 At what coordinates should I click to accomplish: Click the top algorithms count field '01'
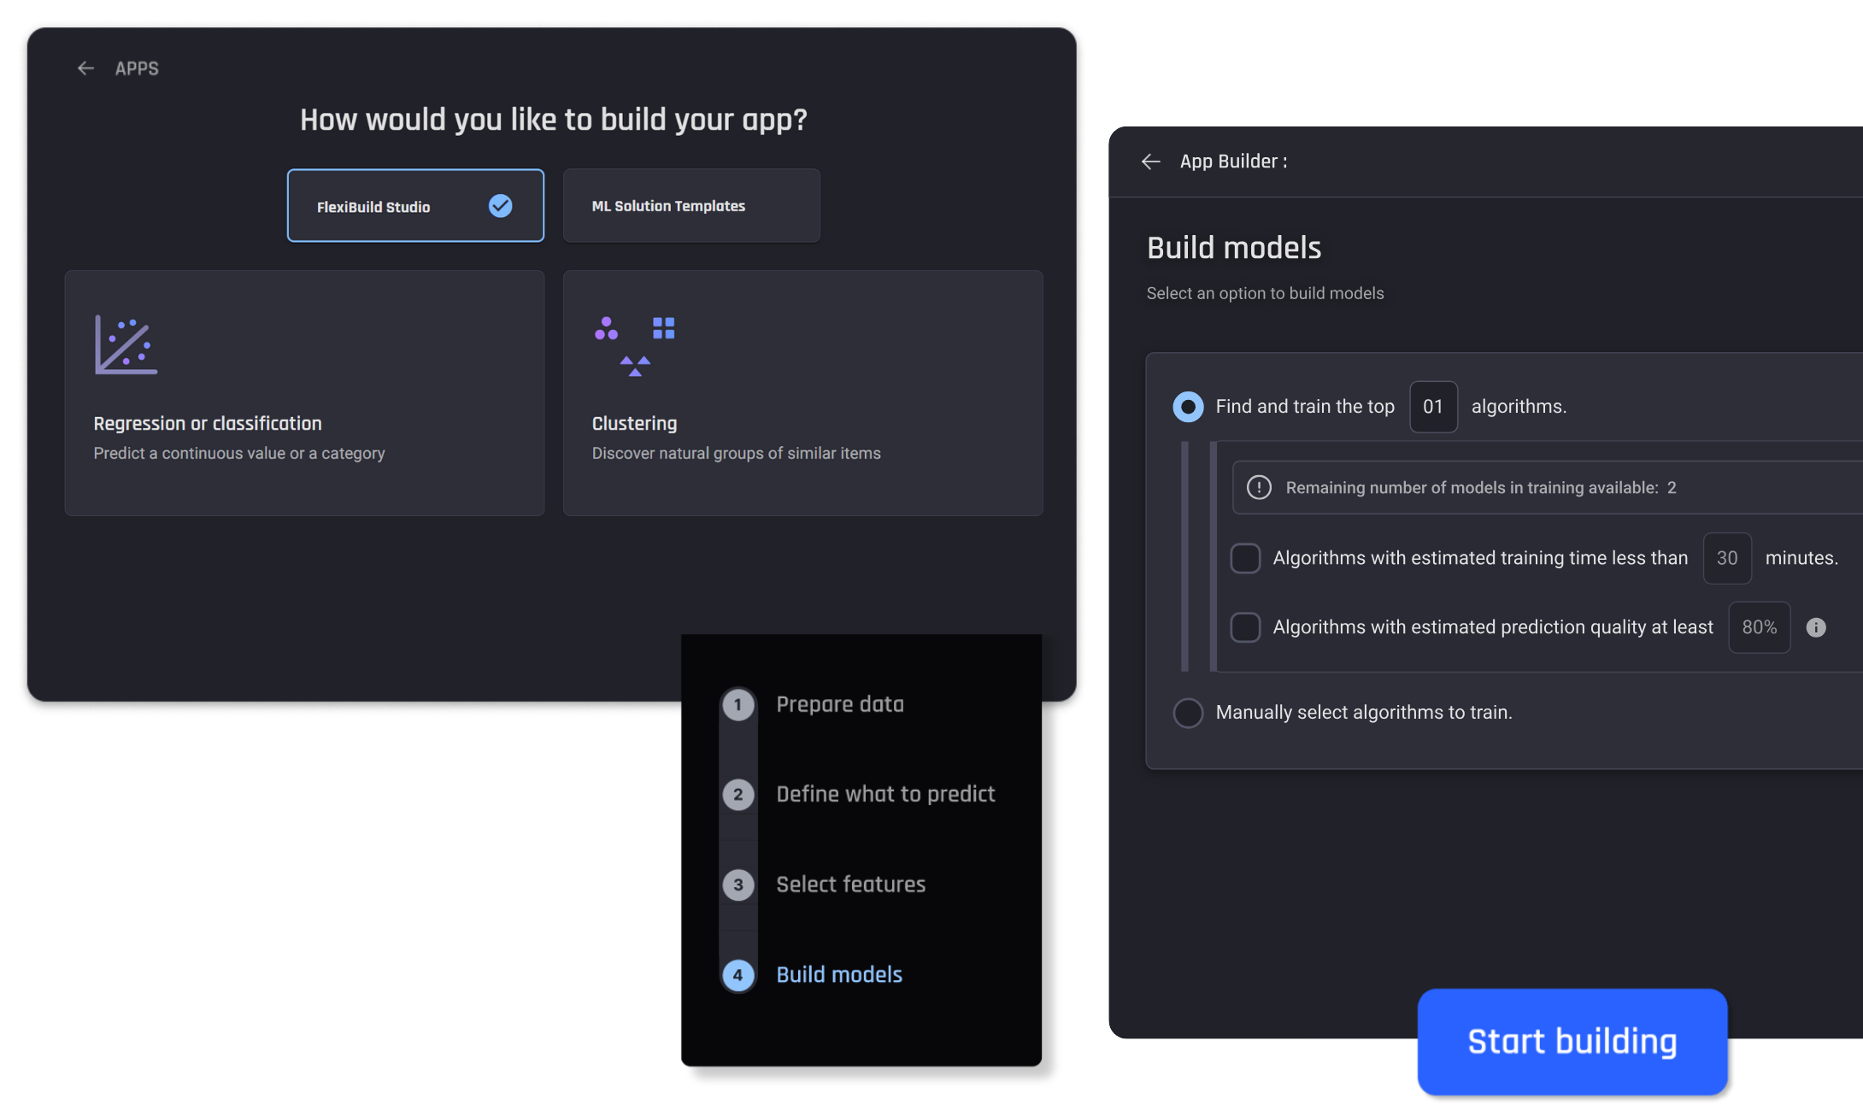coord(1433,407)
